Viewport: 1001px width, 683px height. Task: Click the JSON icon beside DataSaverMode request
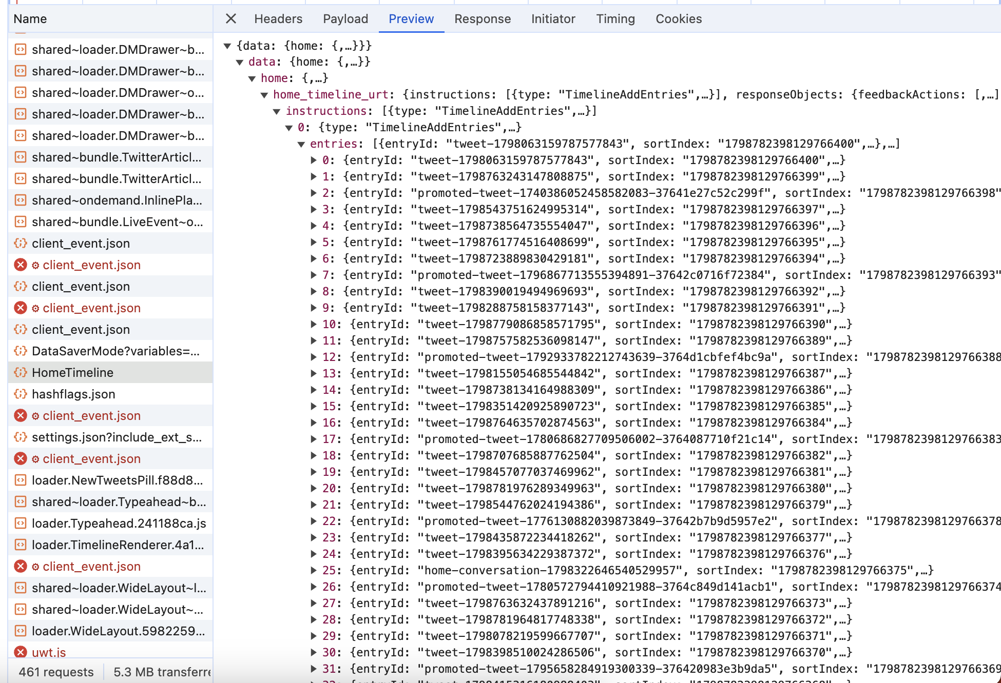pyautogui.click(x=21, y=351)
